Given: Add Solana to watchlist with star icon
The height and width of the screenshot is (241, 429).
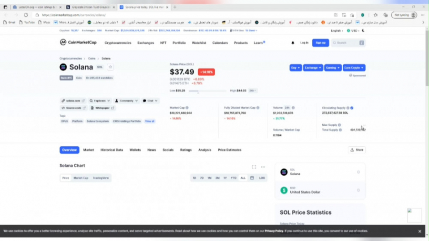Looking at the screenshot, I should pyautogui.click(x=110, y=67).
